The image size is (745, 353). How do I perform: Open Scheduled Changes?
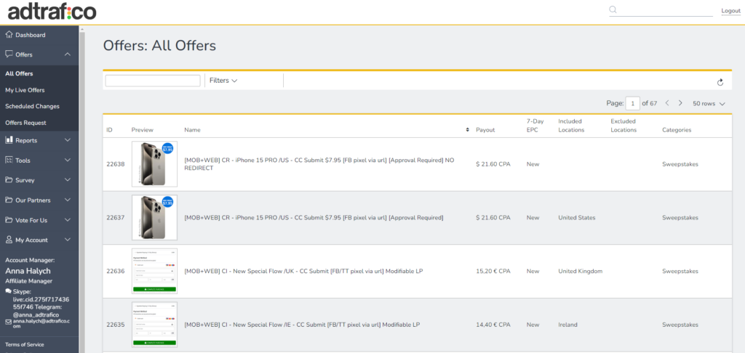tap(32, 106)
